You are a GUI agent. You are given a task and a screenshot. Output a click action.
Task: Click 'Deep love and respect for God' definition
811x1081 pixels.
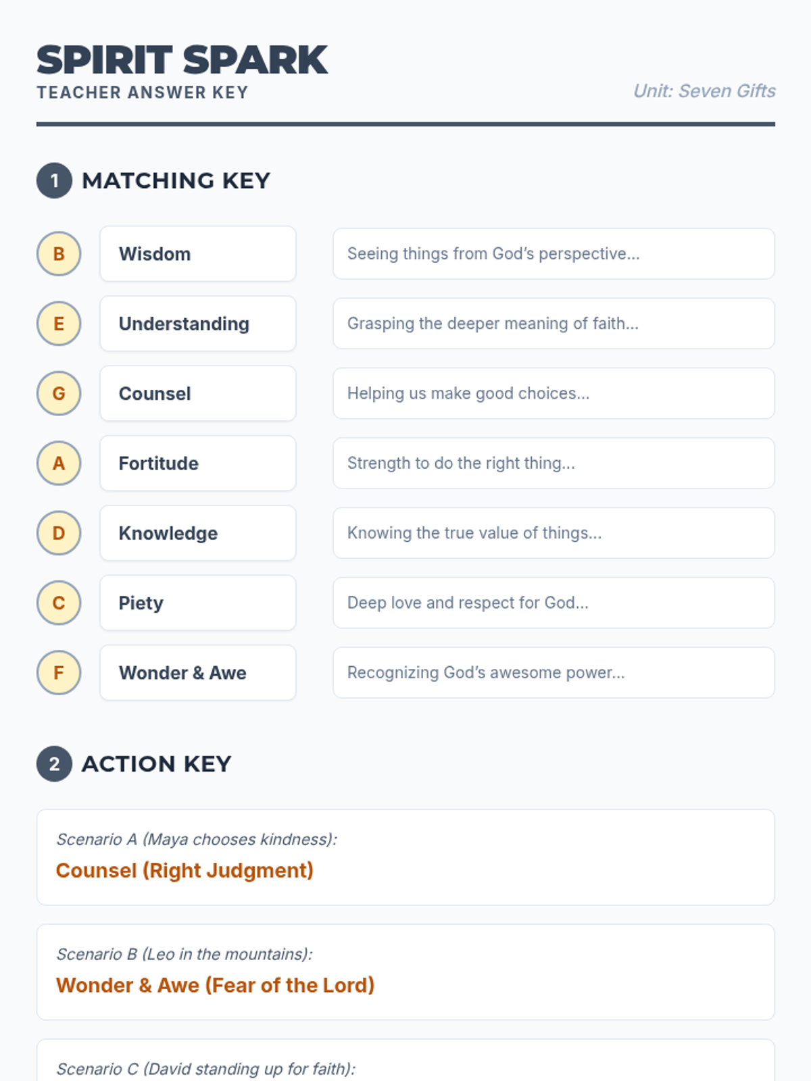(553, 603)
